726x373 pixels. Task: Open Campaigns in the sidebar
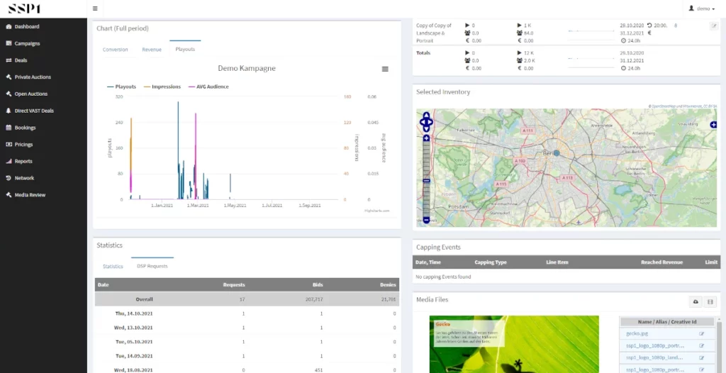(27, 43)
